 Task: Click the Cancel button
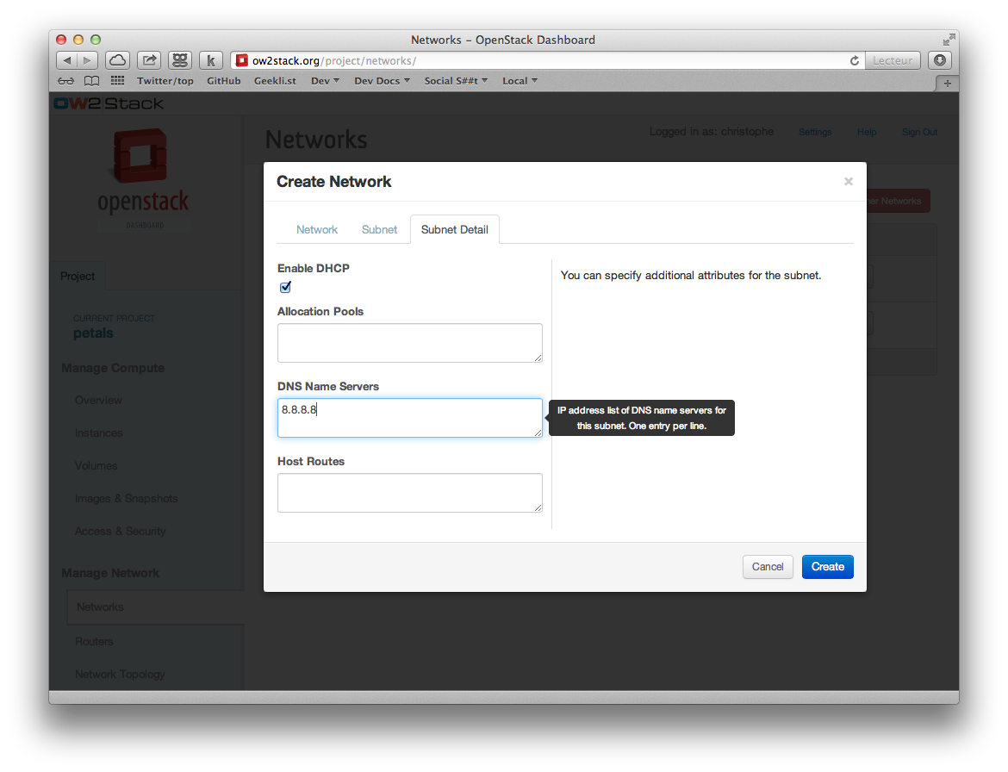768,566
